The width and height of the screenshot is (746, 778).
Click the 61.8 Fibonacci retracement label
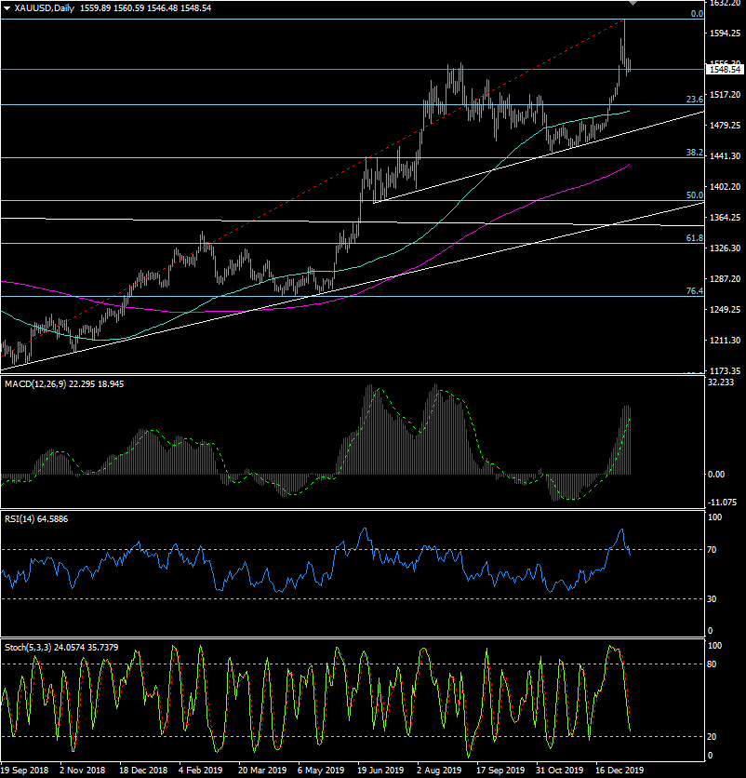coord(694,238)
